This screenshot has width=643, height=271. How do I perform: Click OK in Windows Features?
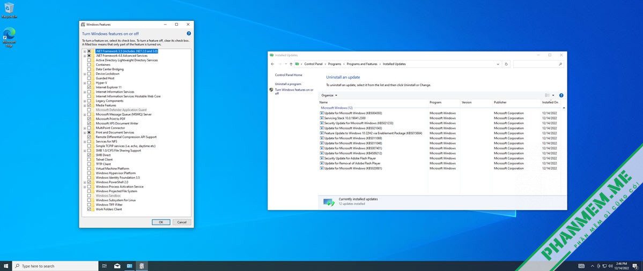pos(161,222)
